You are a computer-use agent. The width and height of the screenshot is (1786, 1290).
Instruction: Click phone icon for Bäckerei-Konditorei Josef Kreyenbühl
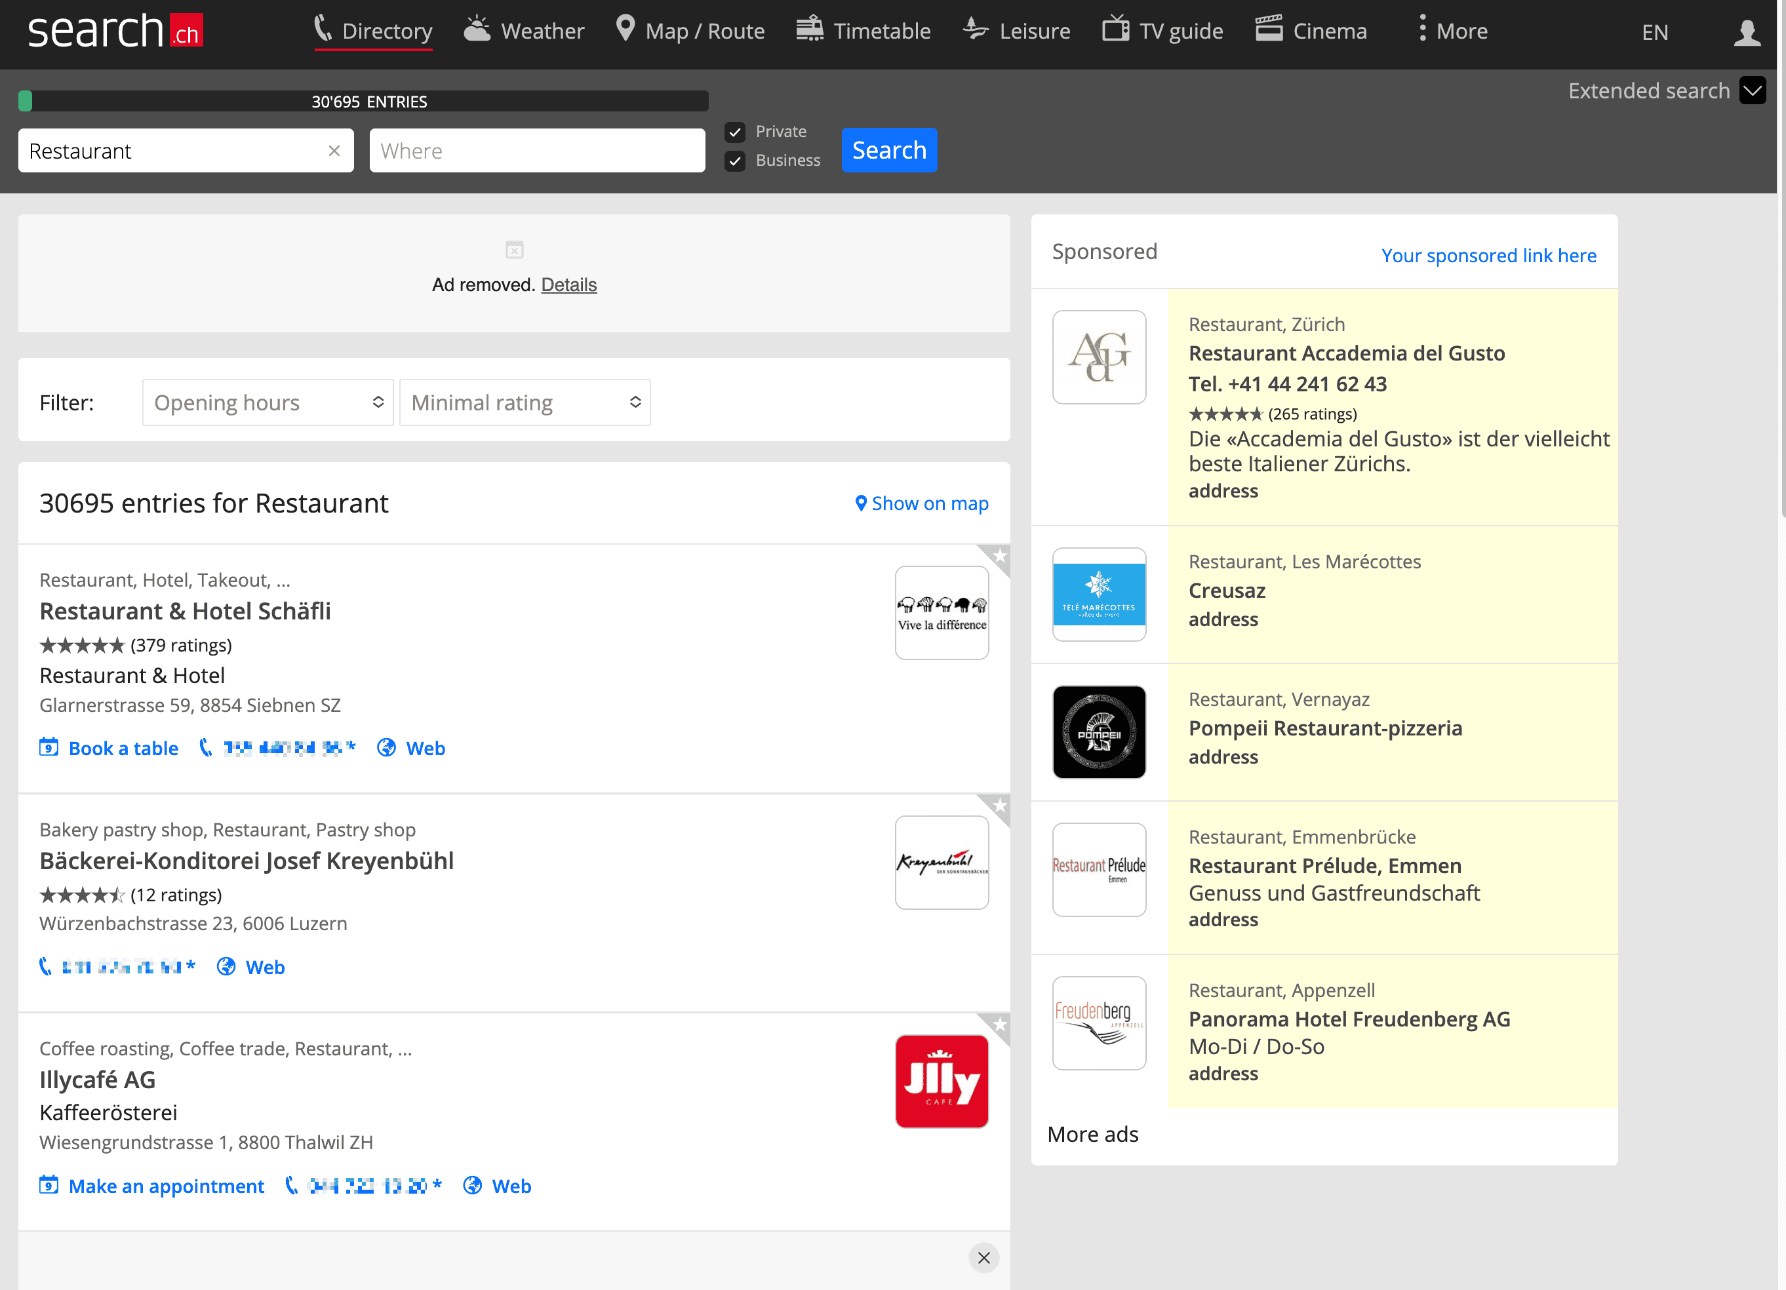(x=46, y=966)
